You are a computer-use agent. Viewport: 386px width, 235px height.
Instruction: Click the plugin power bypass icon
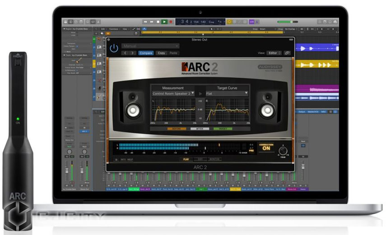[x=114, y=48]
